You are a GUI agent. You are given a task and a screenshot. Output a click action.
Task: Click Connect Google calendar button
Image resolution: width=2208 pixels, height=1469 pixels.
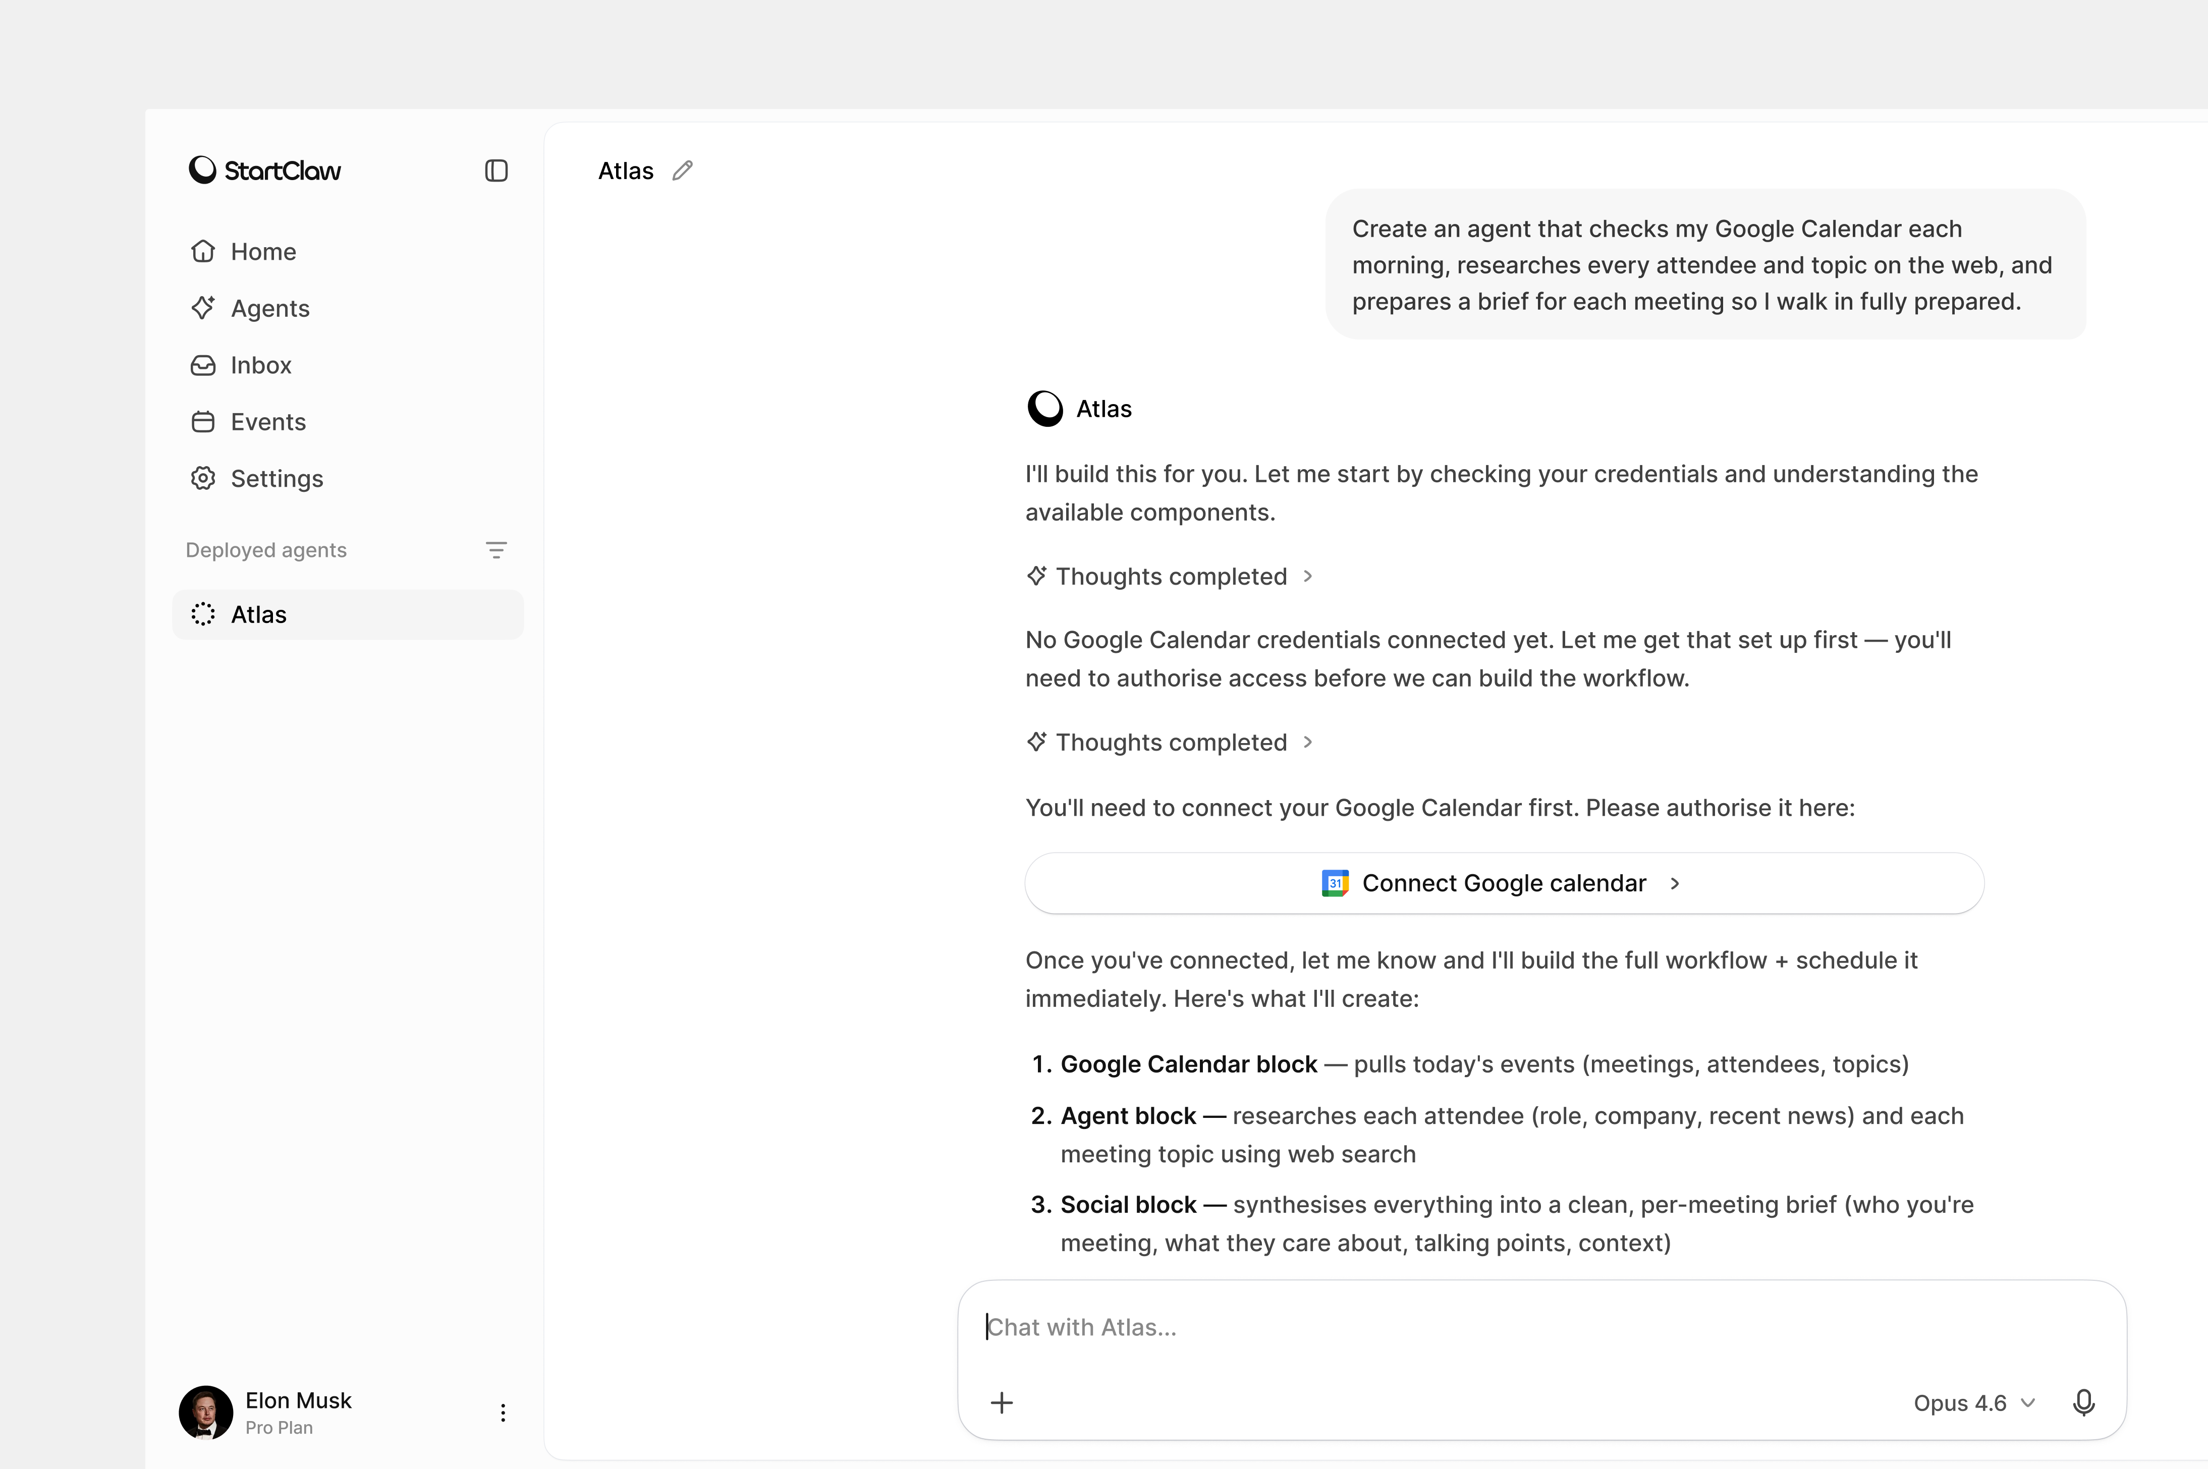1503,882
